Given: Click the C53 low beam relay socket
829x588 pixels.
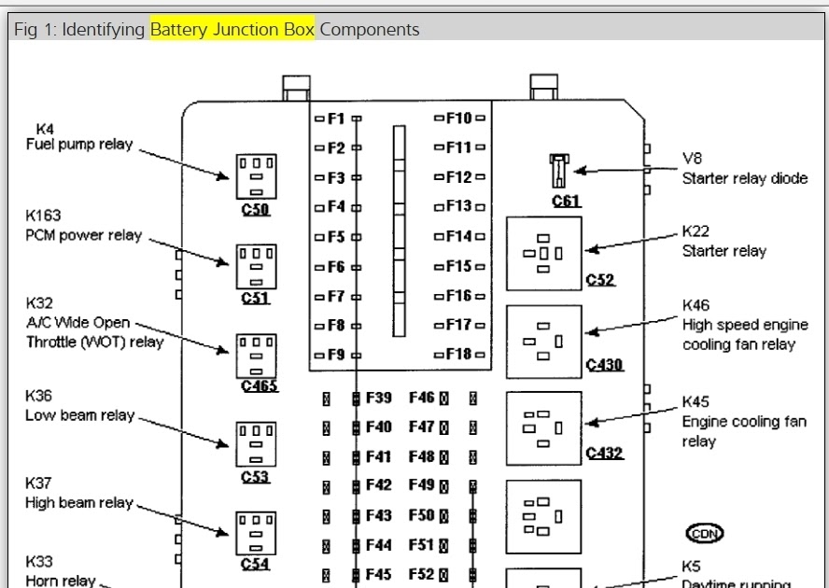Looking at the screenshot, I should [257, 444].
